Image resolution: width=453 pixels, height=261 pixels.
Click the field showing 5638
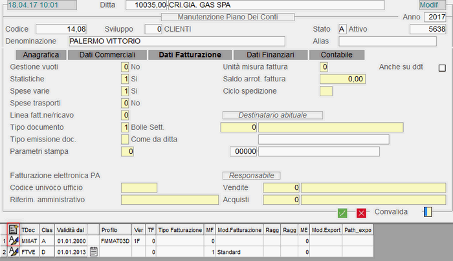(428, 29)
